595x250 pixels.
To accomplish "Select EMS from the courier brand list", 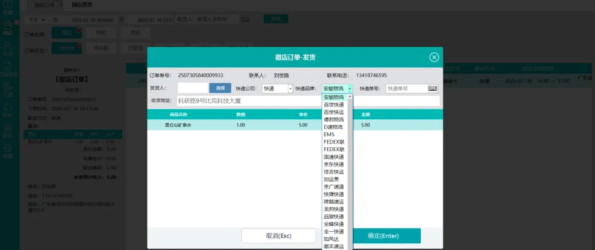I will click(329, 135).
